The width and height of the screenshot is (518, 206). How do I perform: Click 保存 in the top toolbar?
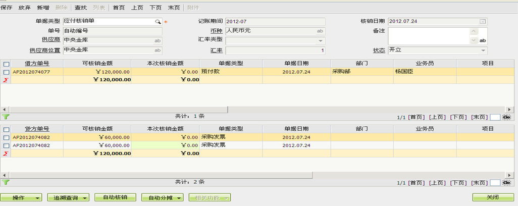7,8
